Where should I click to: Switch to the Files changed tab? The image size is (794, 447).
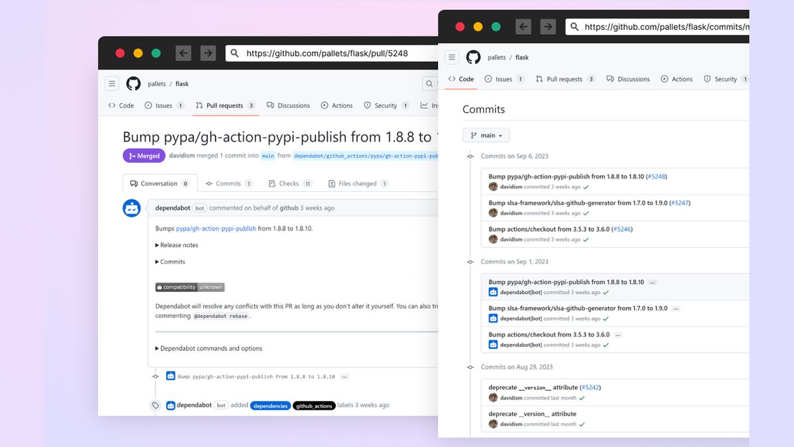(x=358, y=183)
